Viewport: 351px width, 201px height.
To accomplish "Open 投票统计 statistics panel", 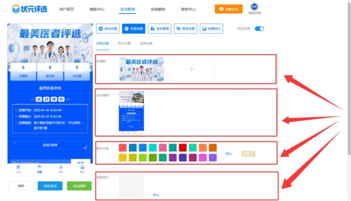I will click(x=212, y=29).
